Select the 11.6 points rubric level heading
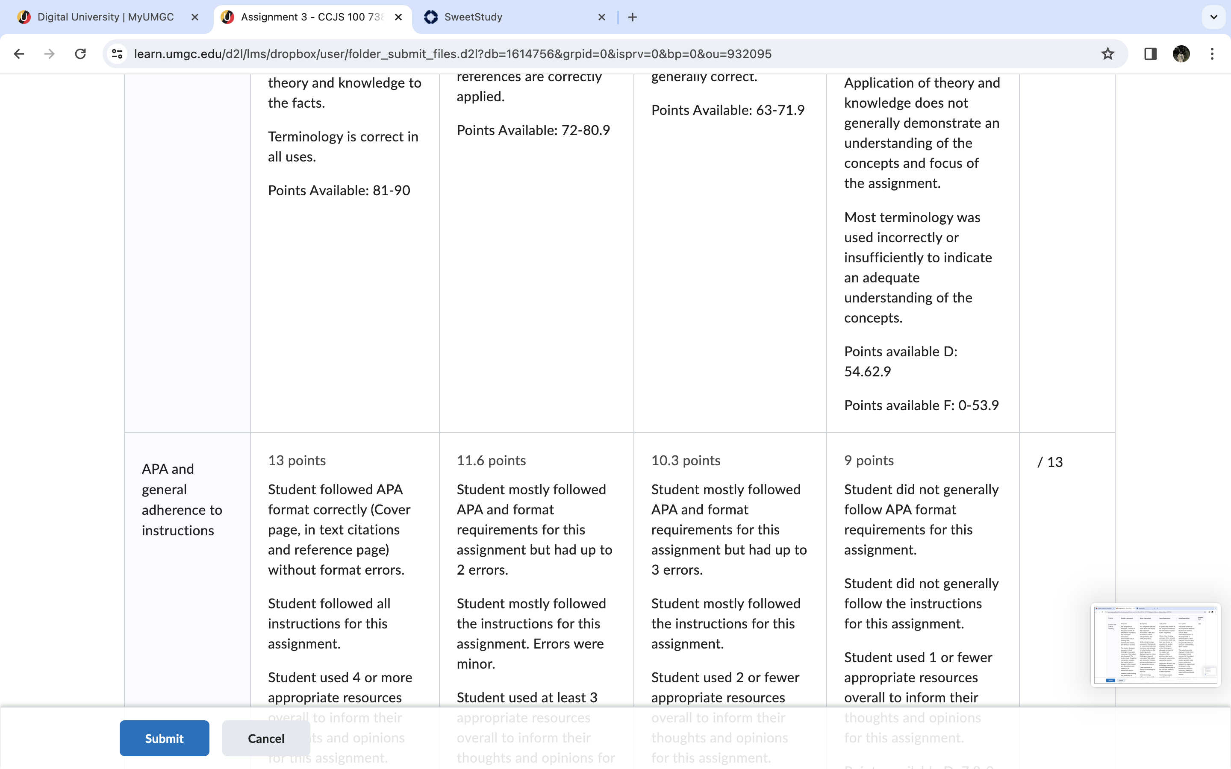1231x769 pixels. coord(492,460)
